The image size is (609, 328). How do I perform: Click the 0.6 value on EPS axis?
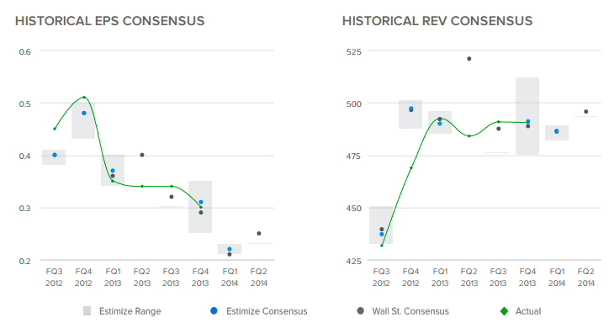point(25,51)
